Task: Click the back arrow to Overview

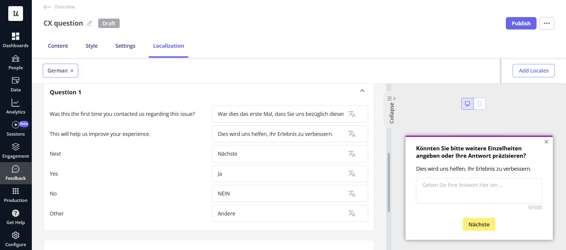Action: click(47, 7)
